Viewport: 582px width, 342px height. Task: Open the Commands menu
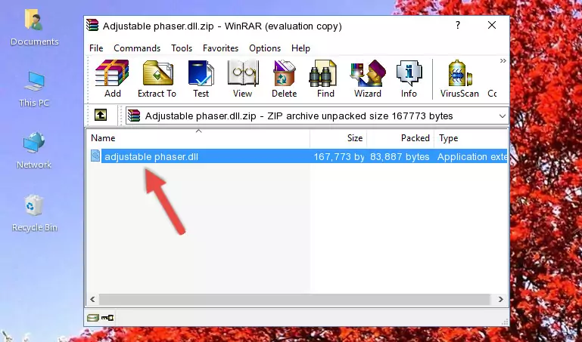tap(137, 48)
